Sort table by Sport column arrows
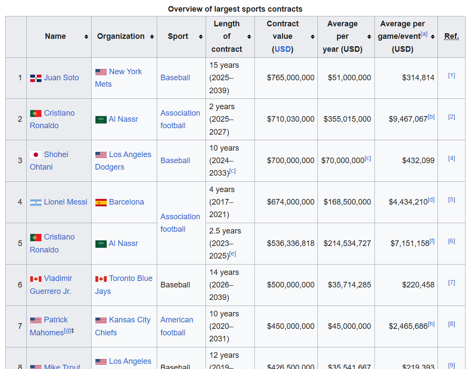 [201, 37]
